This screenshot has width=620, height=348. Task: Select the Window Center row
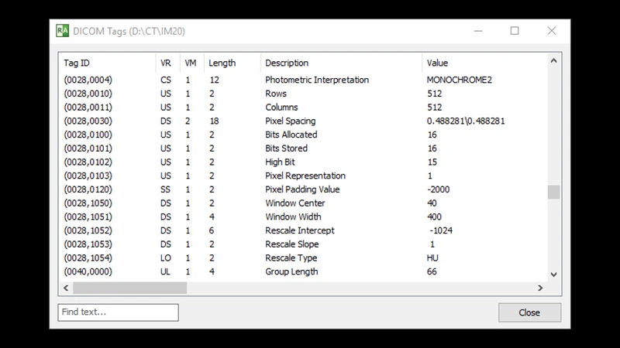[x=295, y=203]
